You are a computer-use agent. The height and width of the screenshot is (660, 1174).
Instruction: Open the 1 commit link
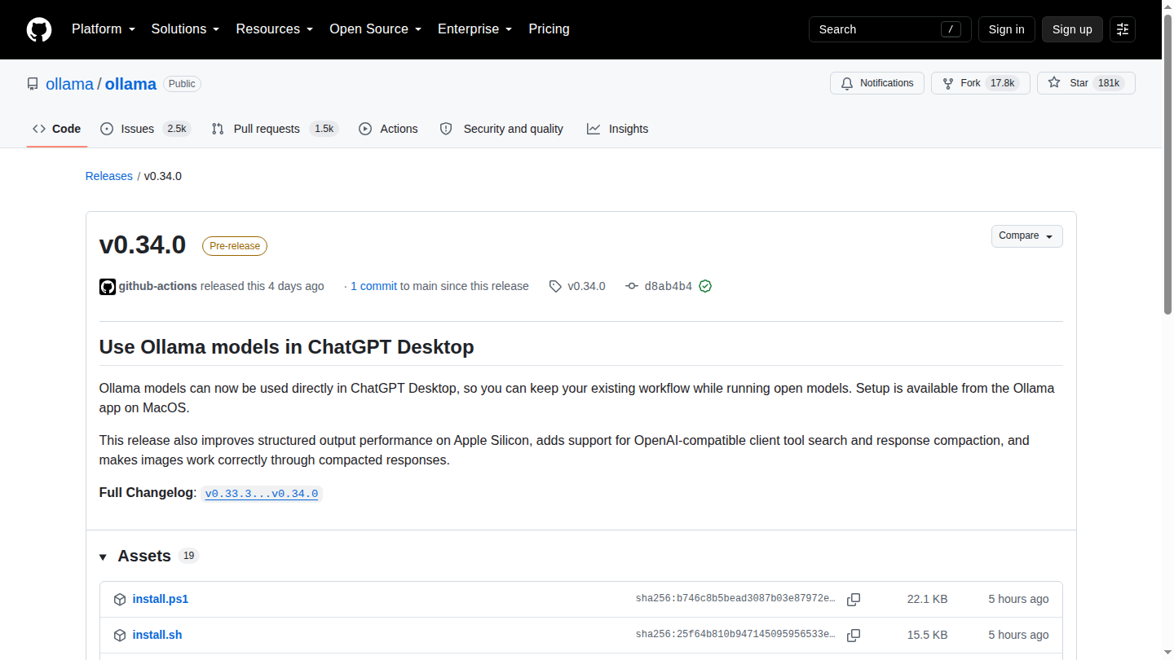point(374,286)
